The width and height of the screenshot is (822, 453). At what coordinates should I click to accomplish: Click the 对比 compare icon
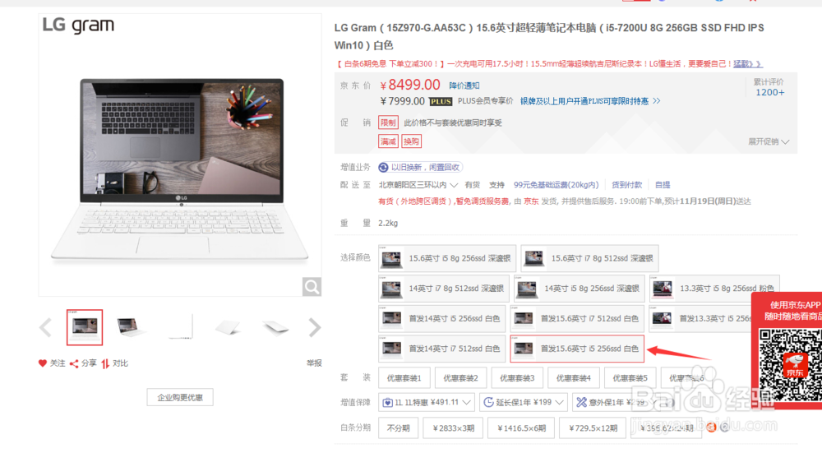click(105, 363)
